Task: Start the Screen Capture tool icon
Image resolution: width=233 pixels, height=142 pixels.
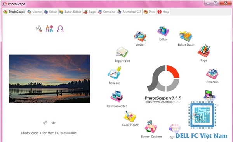Action: pos(151,127)
